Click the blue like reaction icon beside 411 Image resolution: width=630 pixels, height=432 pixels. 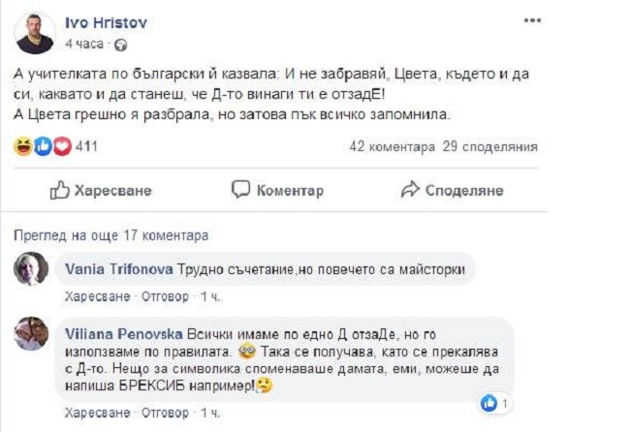[x=43, y=146]
